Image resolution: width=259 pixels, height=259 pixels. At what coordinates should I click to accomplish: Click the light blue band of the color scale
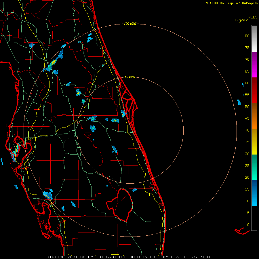[254, 193]
